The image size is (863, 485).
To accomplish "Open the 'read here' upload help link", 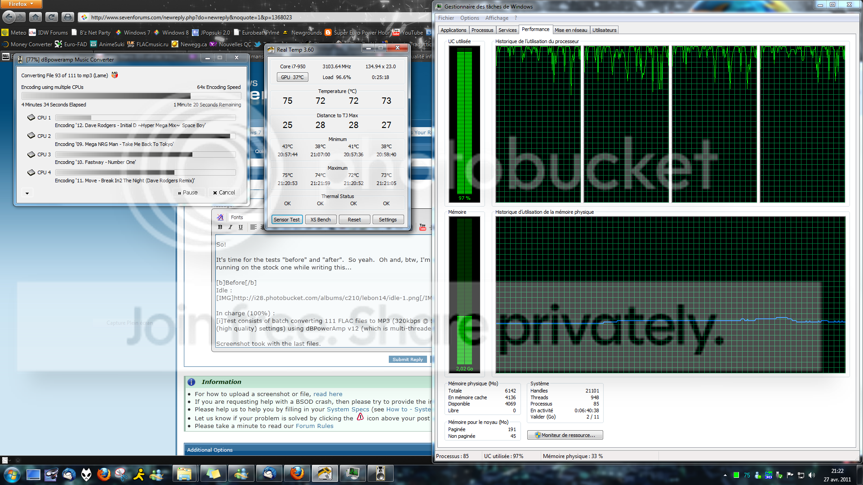I will click(x=328, y=394).
